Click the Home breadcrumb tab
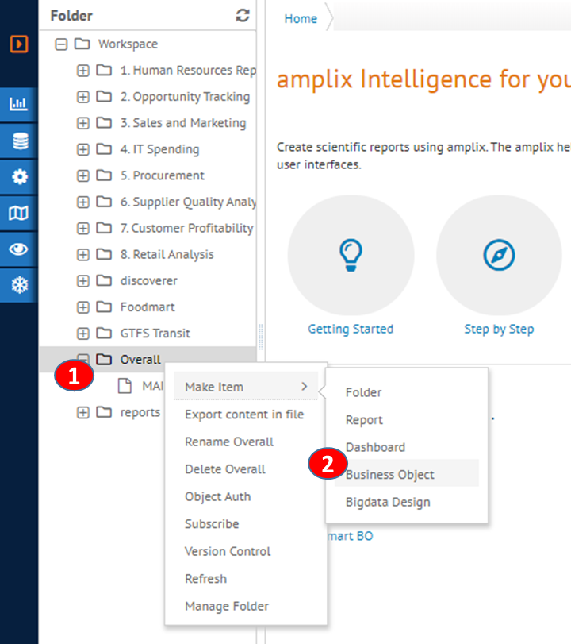This screenshot has height=644, width=571. [x=301, y=19]
